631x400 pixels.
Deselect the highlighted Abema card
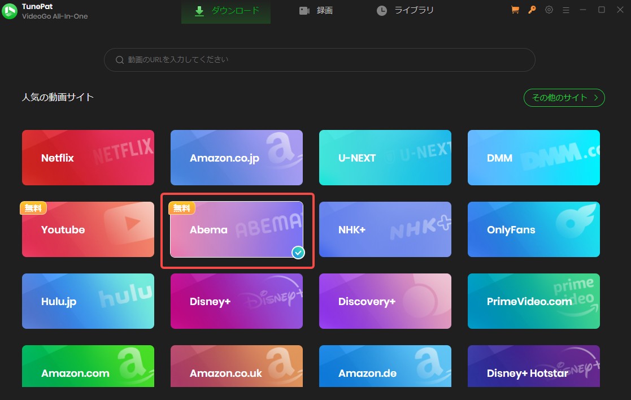(x=236, y=229)
